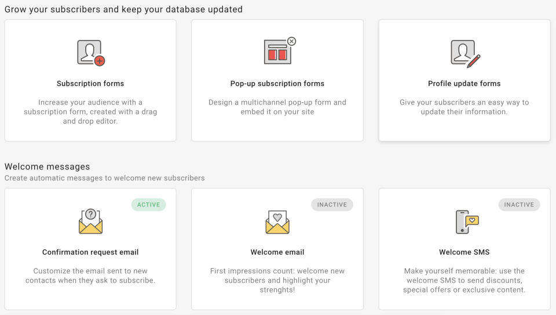Click the Welcome SMS description about discounts

click(464, 280)
